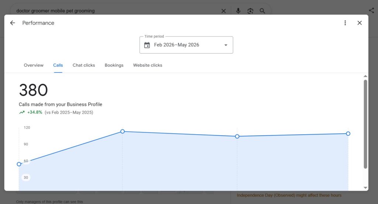
Task: Click the second, highest data point on the chart
Action: 123,131
